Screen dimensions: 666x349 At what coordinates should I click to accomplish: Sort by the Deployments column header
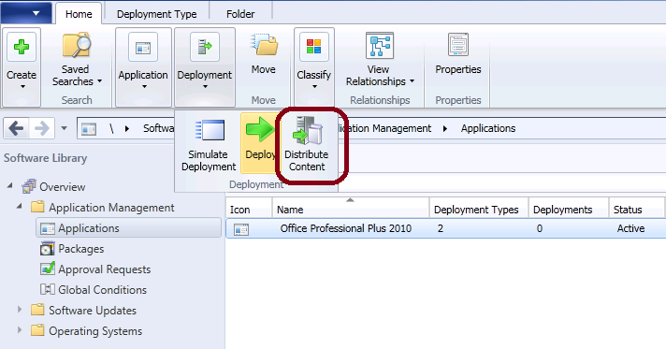[569, 210]
